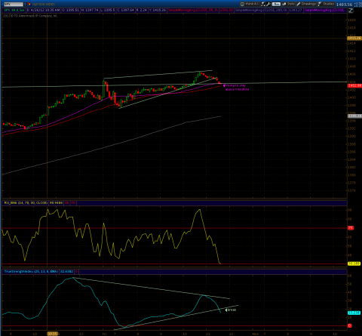The width and height of the screenshot is (362, 336).
Task: Click the expand icon right of study labels
Action: [x=351, y=11]
